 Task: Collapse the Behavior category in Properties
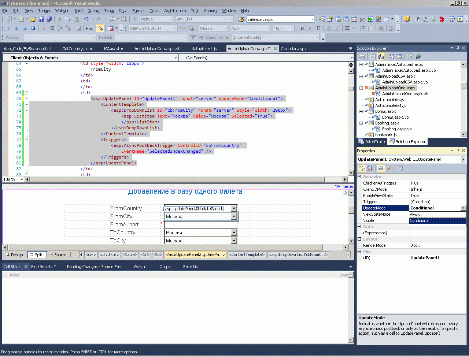point(359,177)
